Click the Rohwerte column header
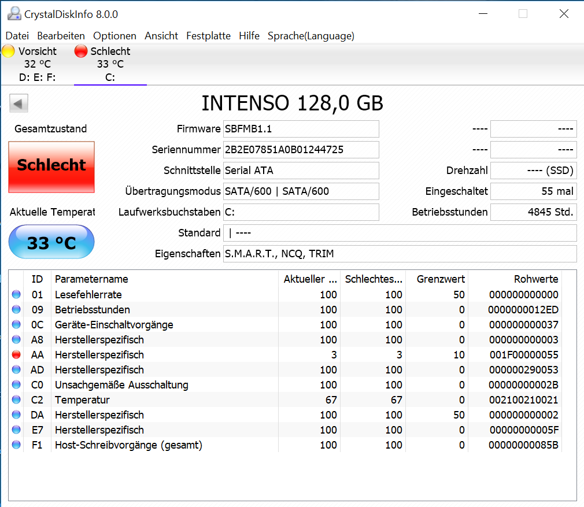Viewport: 584px width, 507px height. coord(515,279)
